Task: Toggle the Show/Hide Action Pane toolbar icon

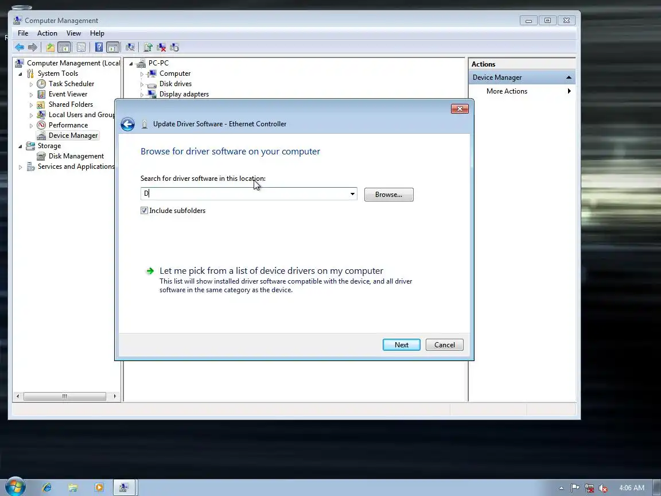Action: click(112, 47)
